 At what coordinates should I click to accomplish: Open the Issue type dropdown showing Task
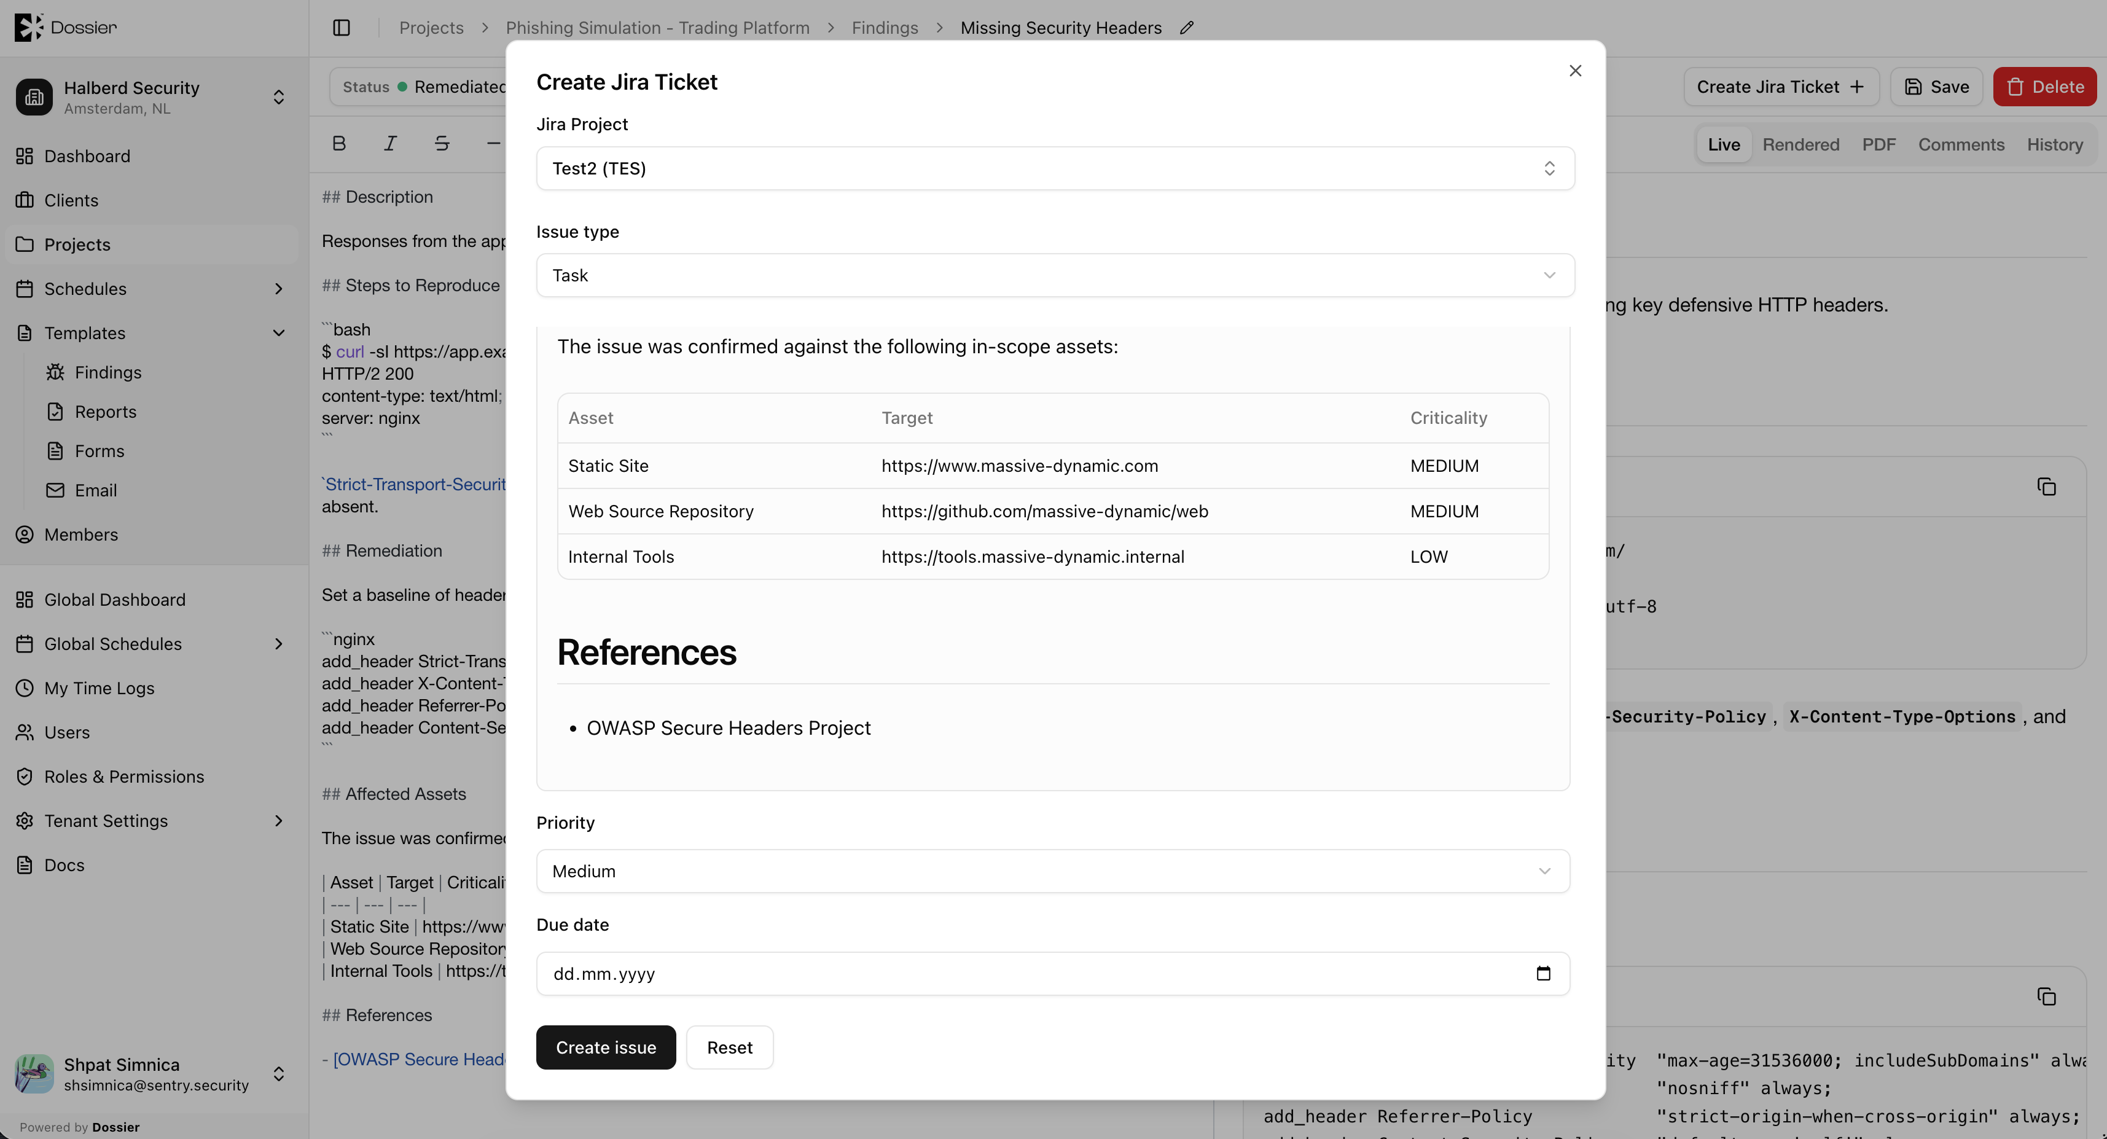click(x=1055, y=276)
